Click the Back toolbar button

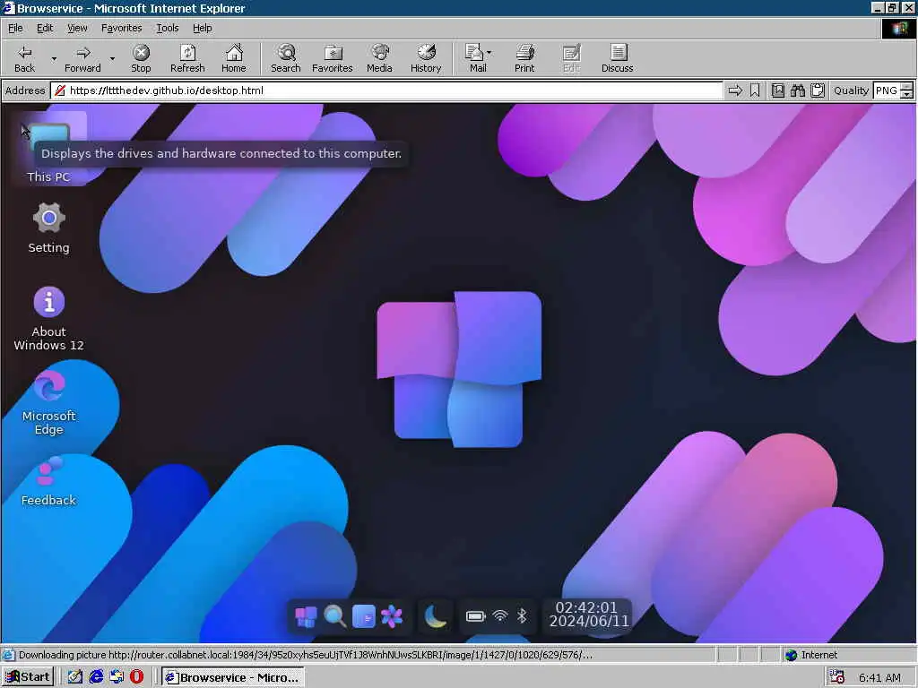24,58
